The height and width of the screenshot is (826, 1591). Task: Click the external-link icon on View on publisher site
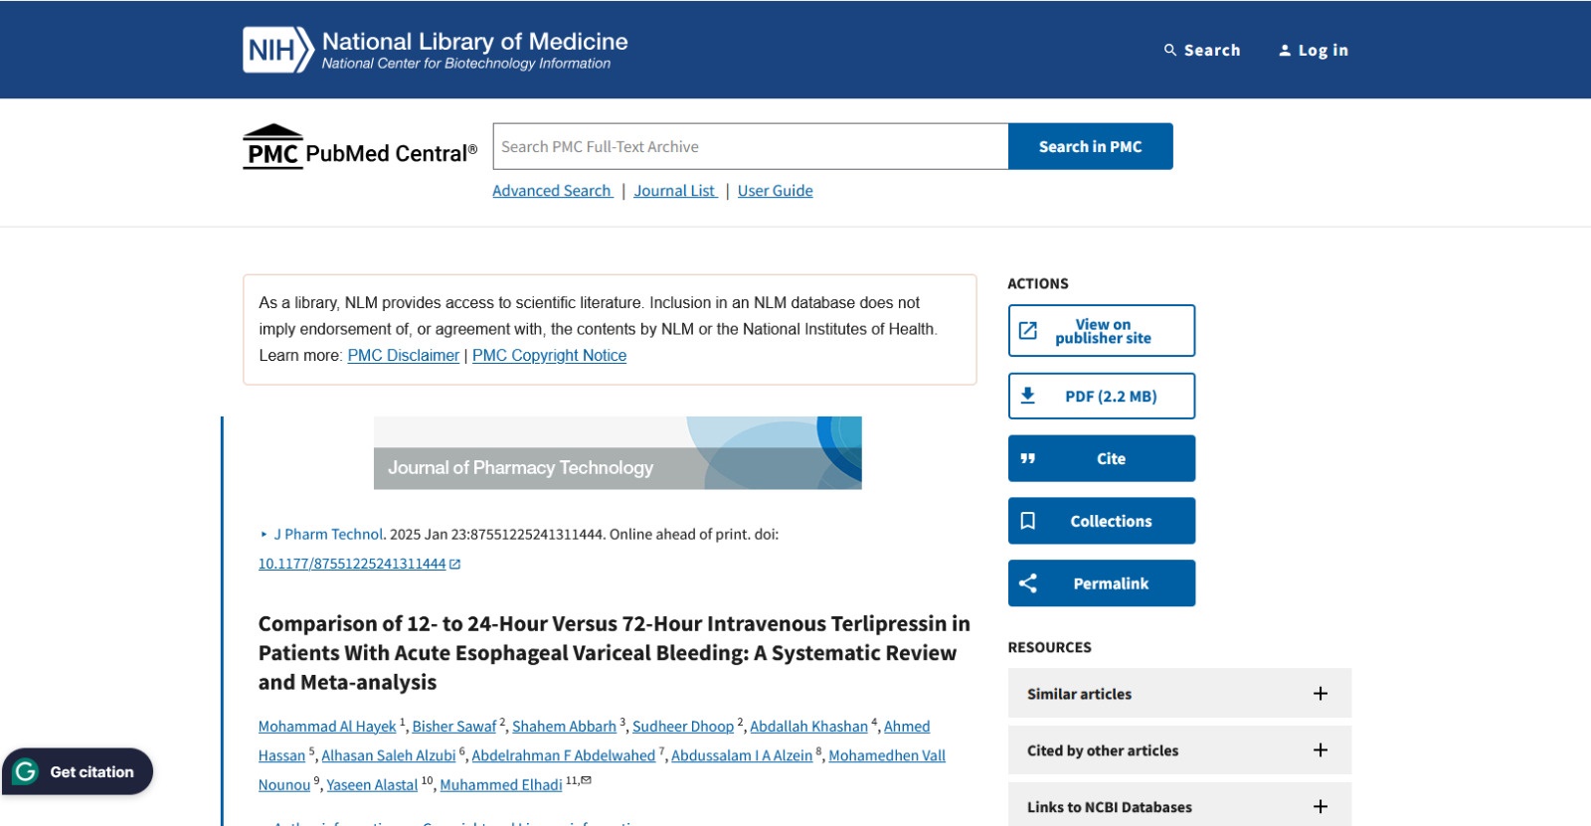click(x=1028, y=330)
